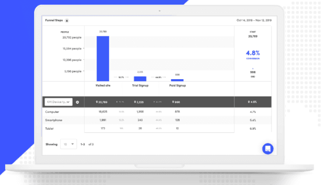322x185 pixels.
Task: Select the Trial Signup step label
Action: click(x=140, y=86)
